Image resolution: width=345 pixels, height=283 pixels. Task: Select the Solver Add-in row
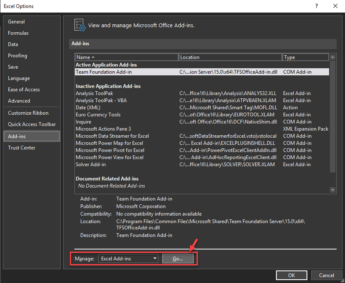click(202, 165)
